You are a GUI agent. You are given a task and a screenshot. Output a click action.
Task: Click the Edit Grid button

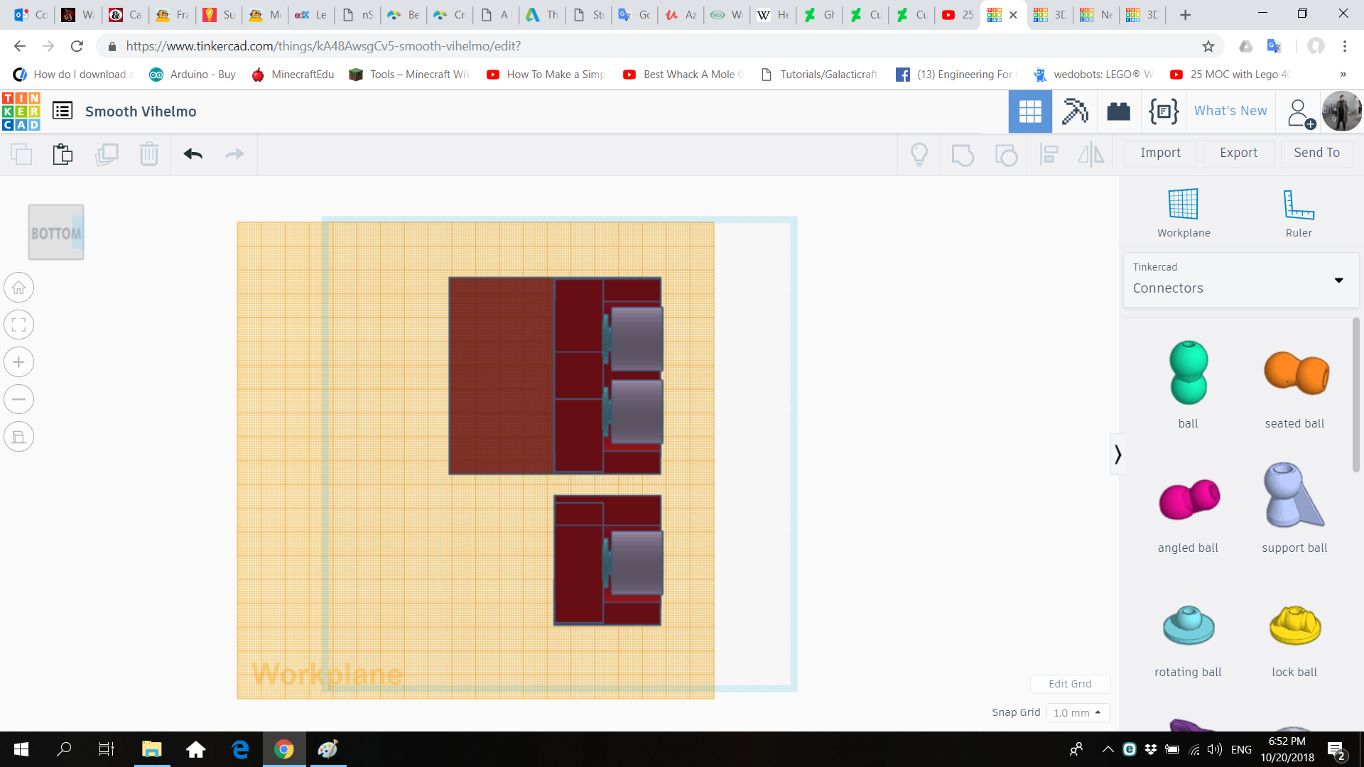pyautogui.click(x=1070, y=684)
